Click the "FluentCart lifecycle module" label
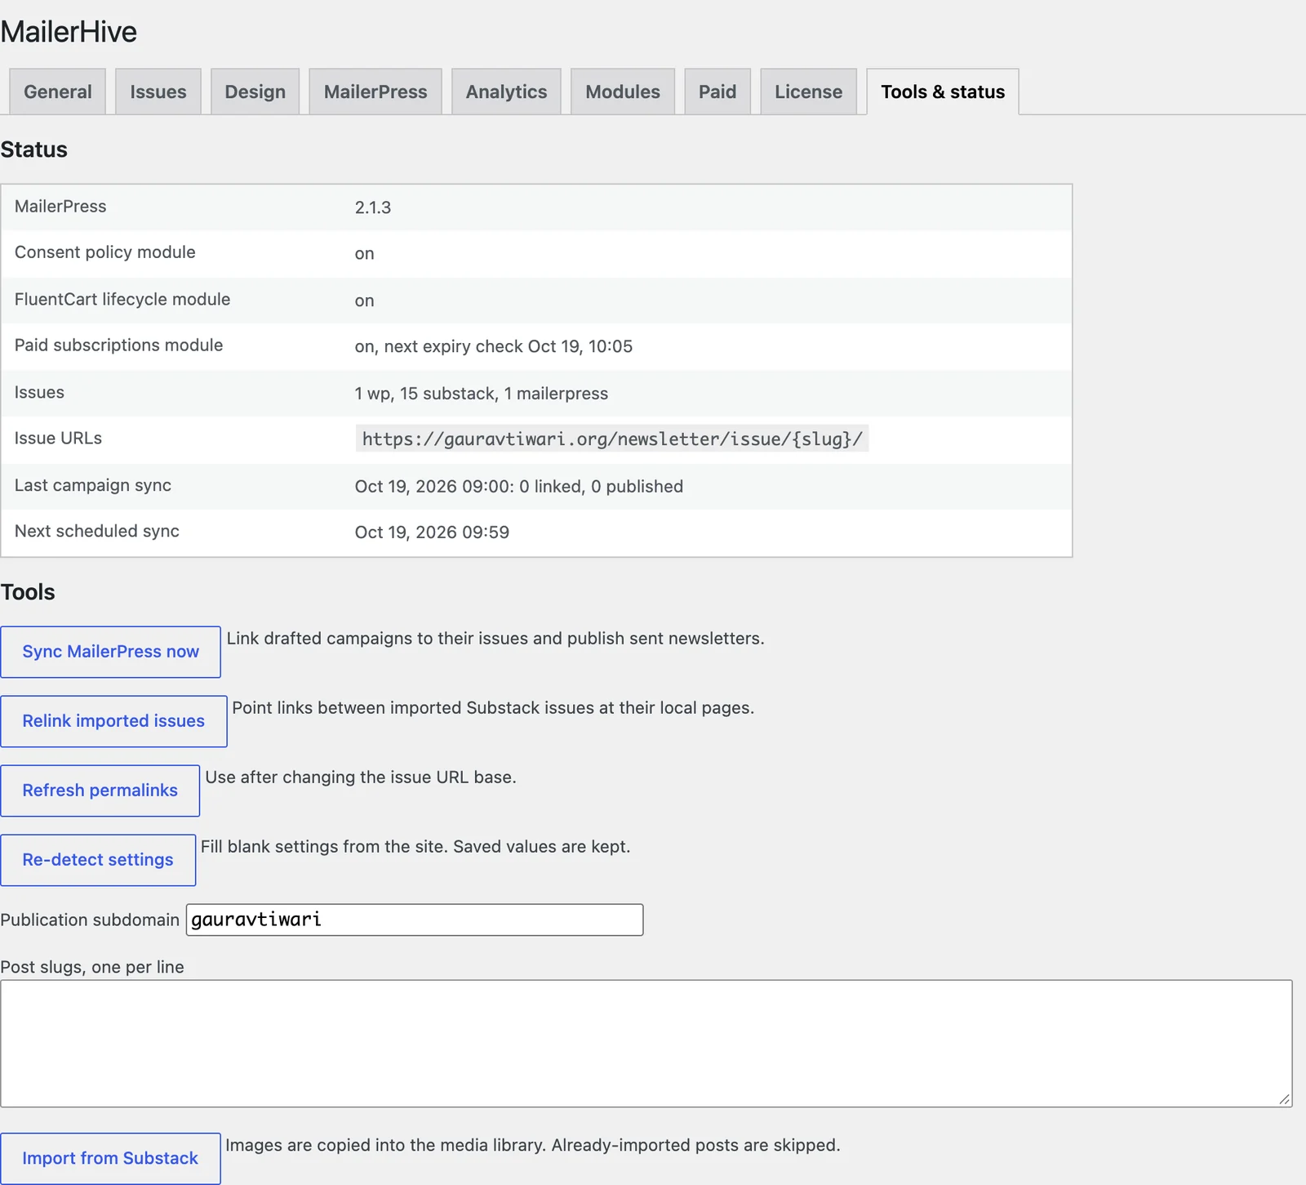 [x=122, y=299]
